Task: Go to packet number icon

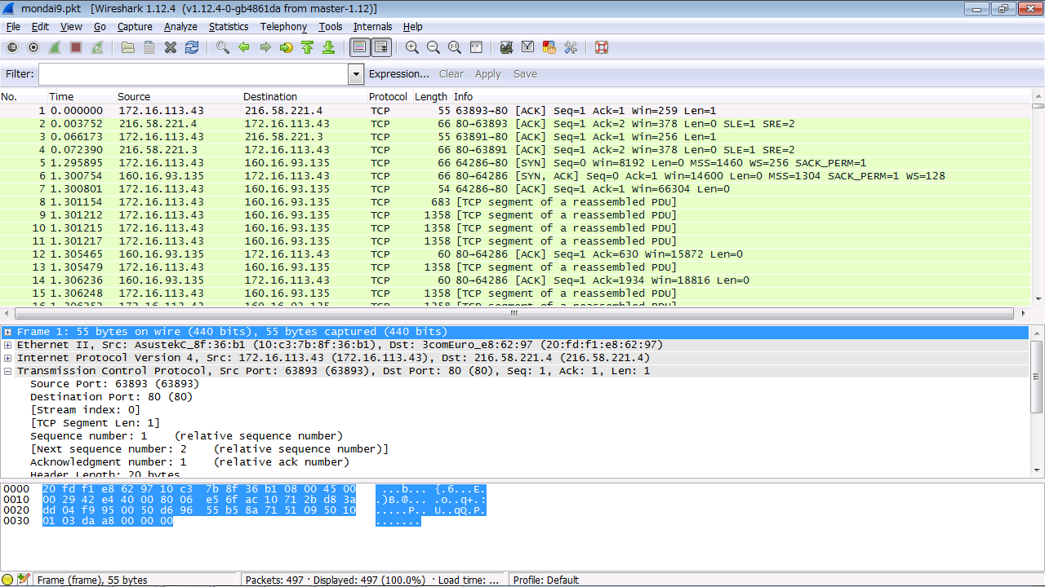Action: tap(287, 47)
